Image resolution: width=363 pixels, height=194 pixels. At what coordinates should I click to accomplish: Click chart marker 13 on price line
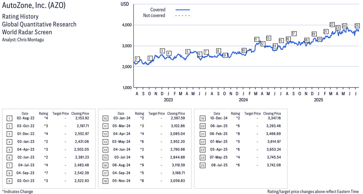click(268, 38)
